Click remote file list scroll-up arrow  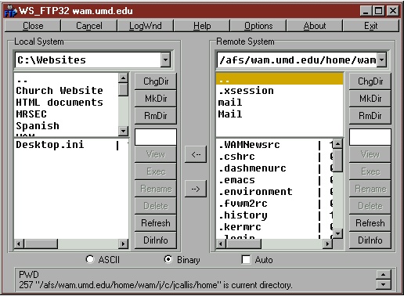pyautogui.click(x=337, y=143)
